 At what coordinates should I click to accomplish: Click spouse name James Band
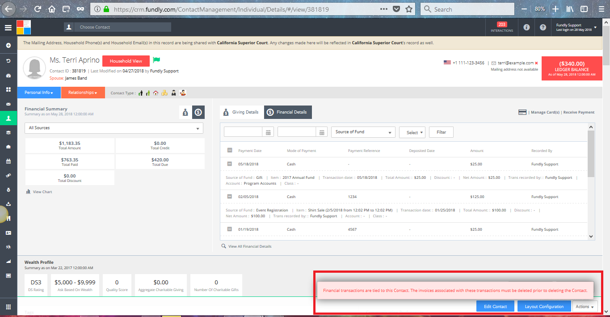tap(76, 78)
